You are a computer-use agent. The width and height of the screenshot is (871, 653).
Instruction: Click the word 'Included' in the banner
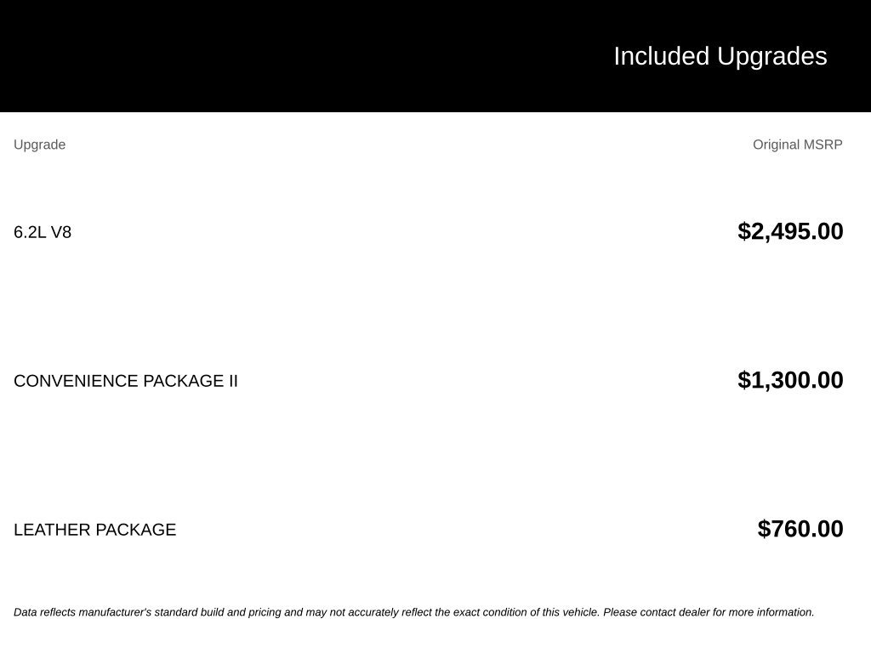[662, 57]
